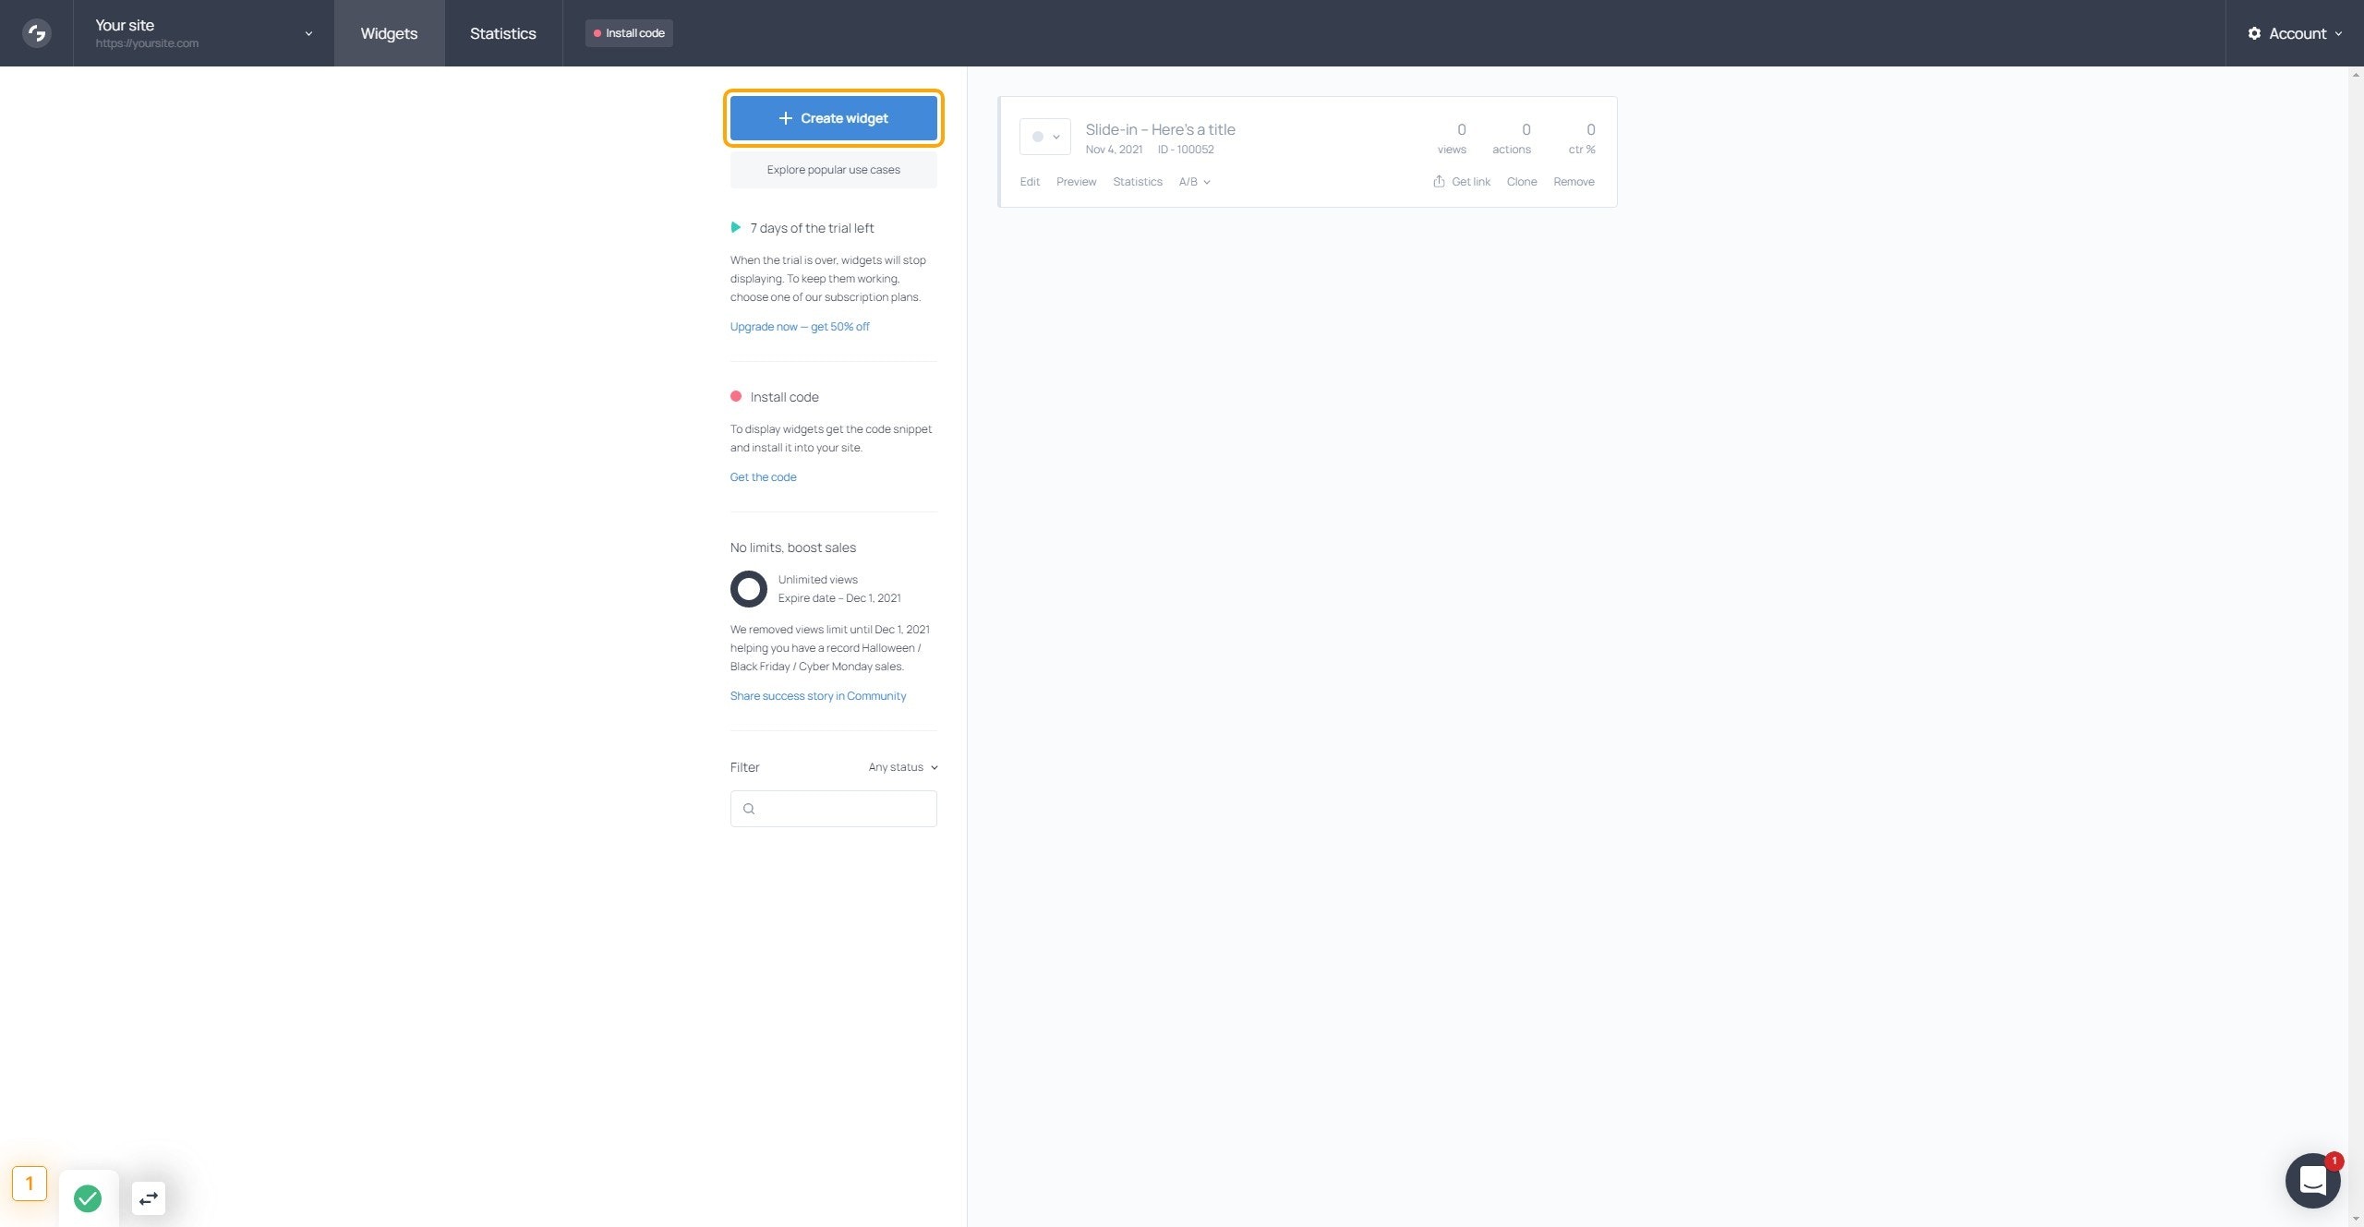This screenshot has width=2364, height=1227.
Task: Click the green checkmark icon
Action: [88, 1198]
